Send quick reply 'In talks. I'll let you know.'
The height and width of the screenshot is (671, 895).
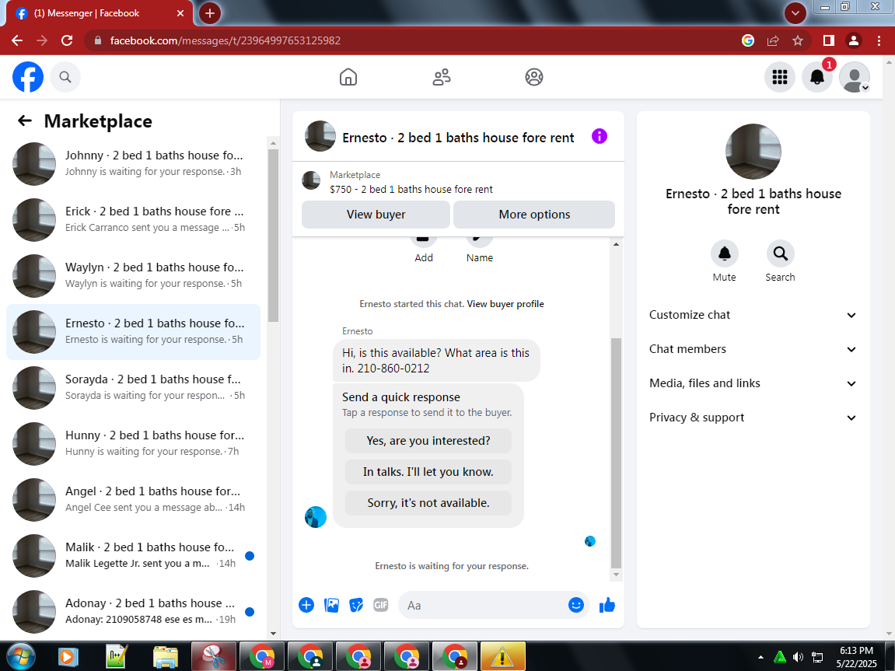point(428,472)
